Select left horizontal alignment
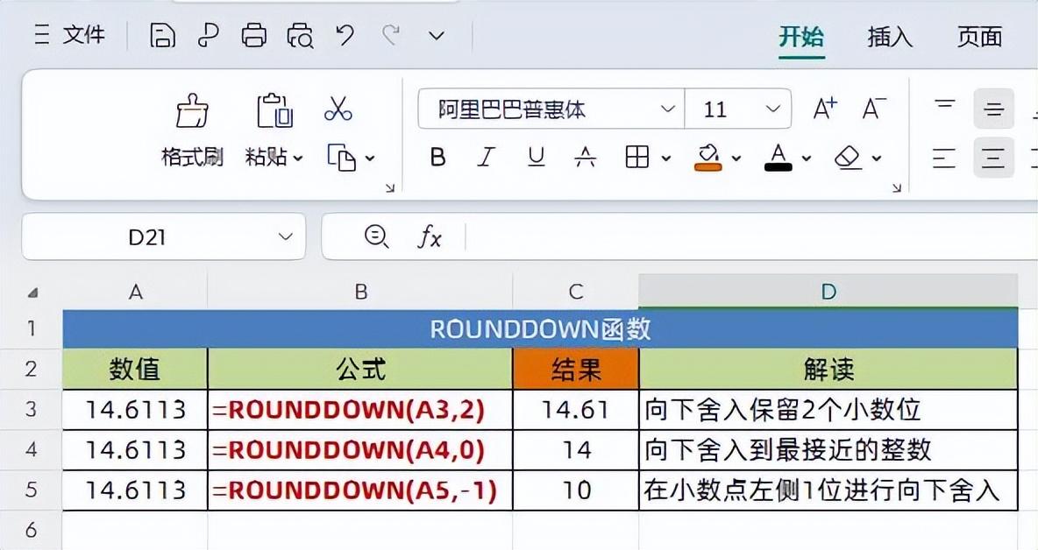This screenshot has width=1038, height=550. coord(944,158)
